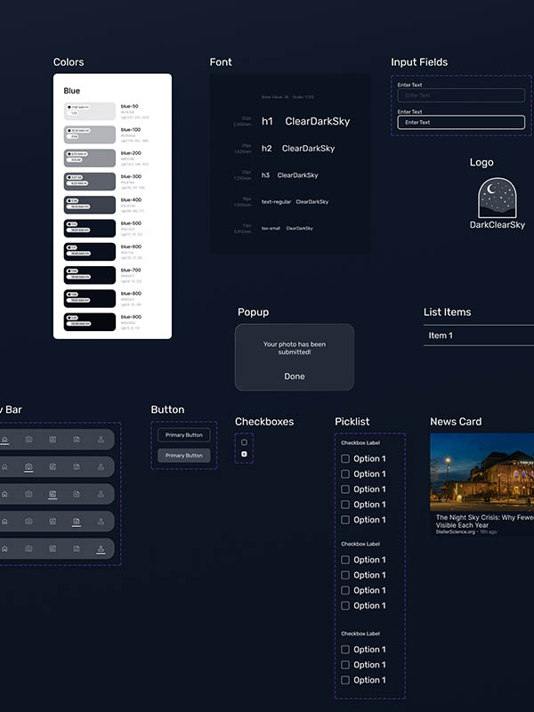Click Home icon in nav bar with News icon underlined
The image size is (534, 712).
tap(4, 494)
